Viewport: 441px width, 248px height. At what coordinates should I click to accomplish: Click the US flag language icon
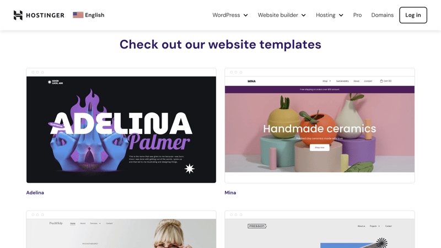tap(78, 15)
